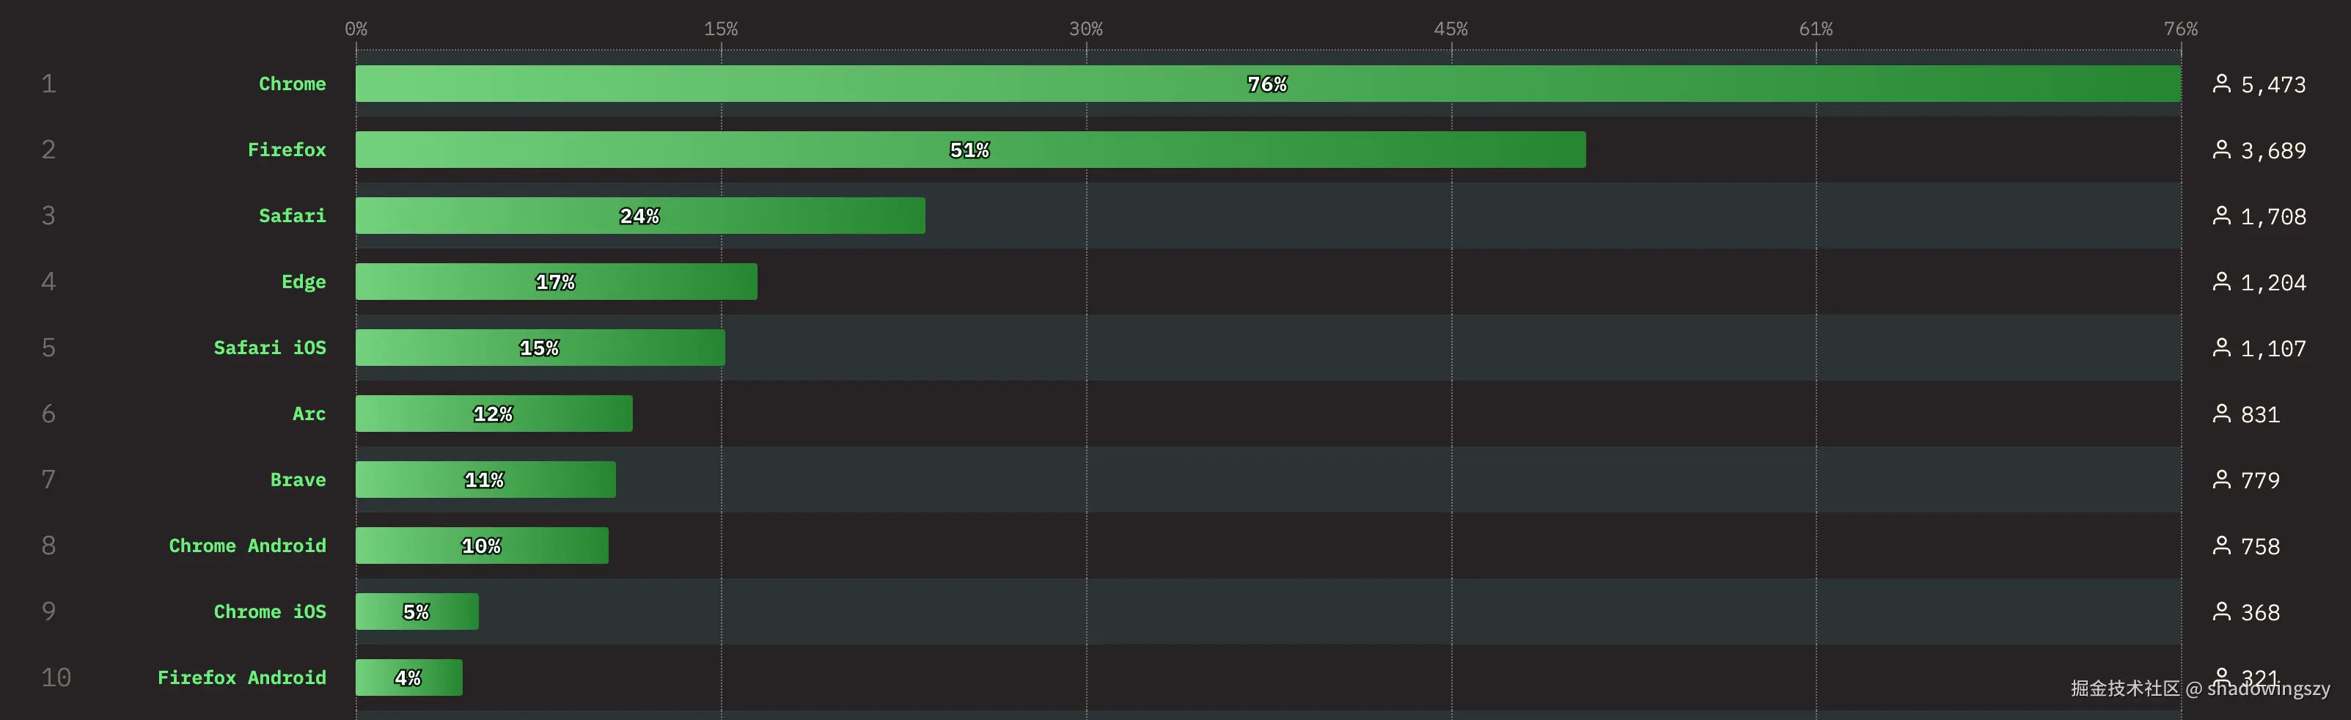Screen dimensions: 2351x720
Task: Click the Safari bar showing 24%
Action: pyautogui.click(x=639, y=216)
